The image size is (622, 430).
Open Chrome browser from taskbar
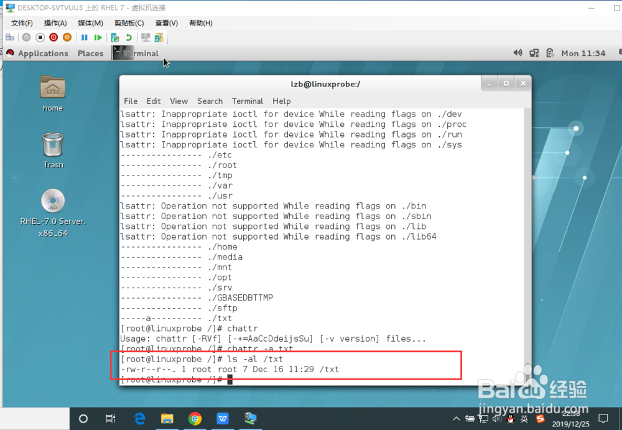click(x=195, y=418)
